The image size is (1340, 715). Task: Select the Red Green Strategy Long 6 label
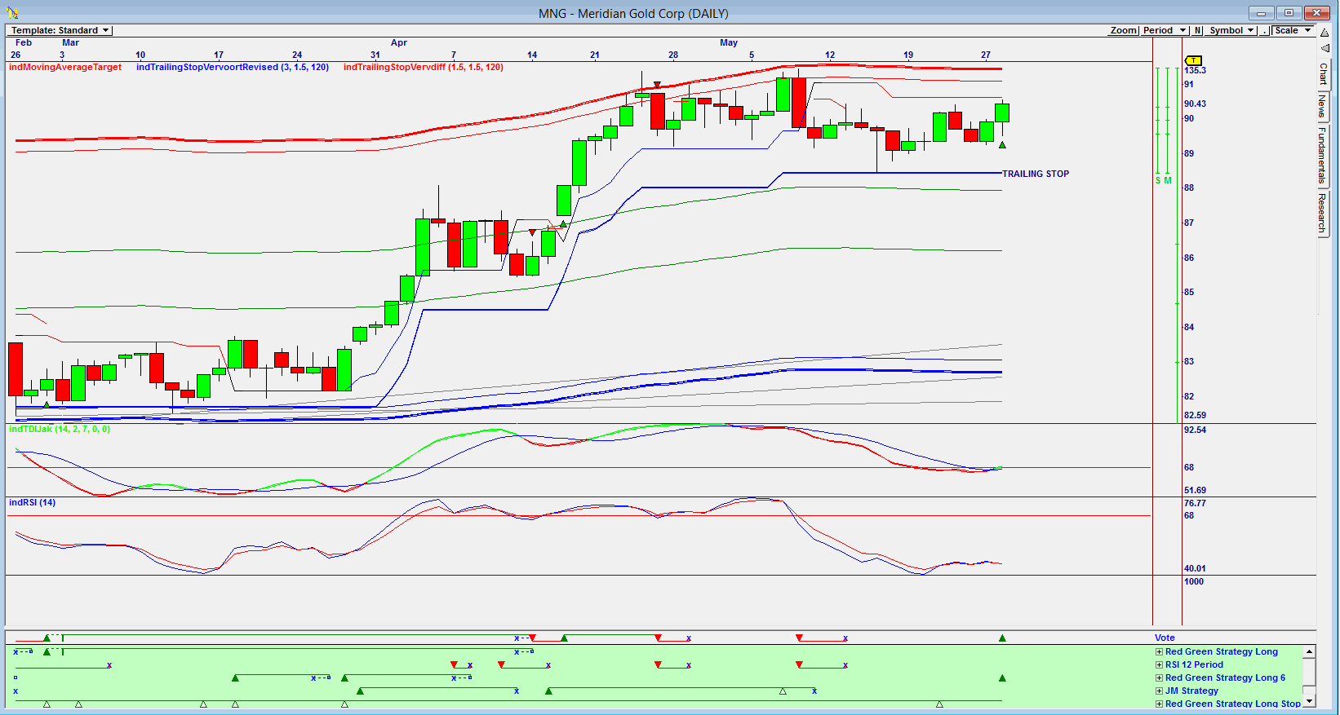(1225, 677)
